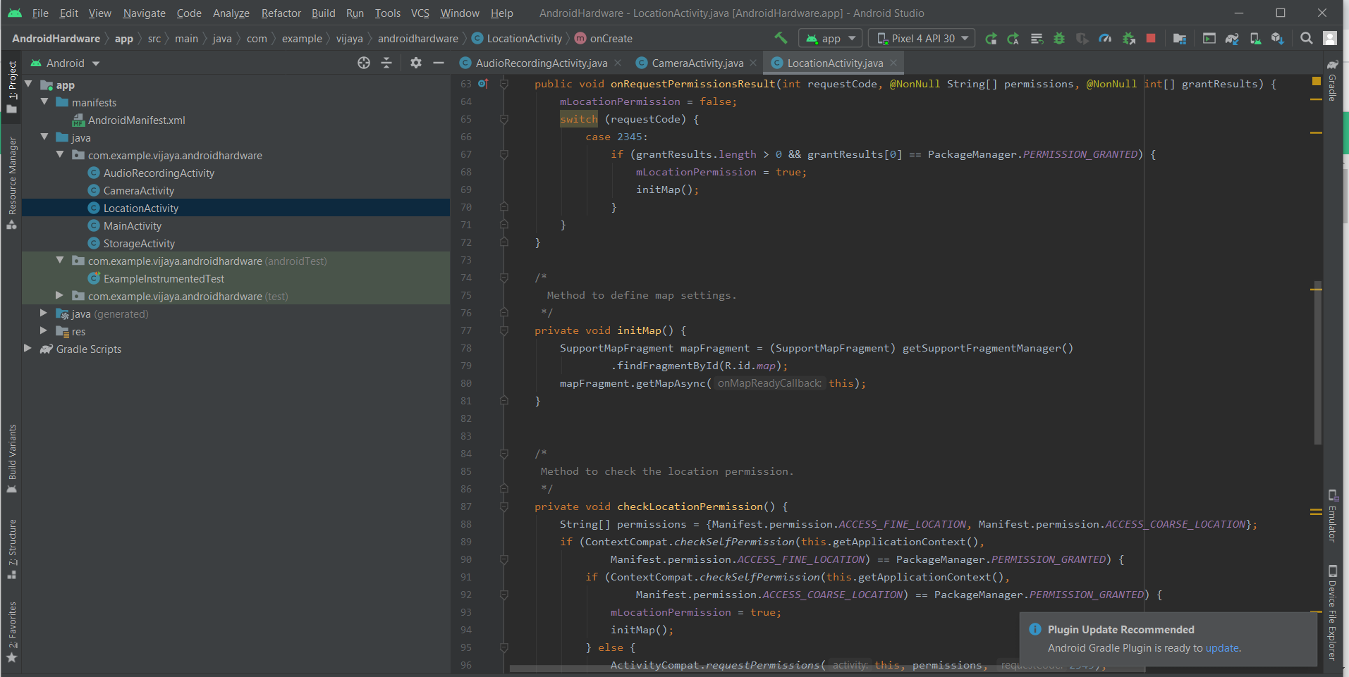Click the editor vertical scrollbar thumb
This screenshot has height=677, width=1349.
[x=1317, y=363]
